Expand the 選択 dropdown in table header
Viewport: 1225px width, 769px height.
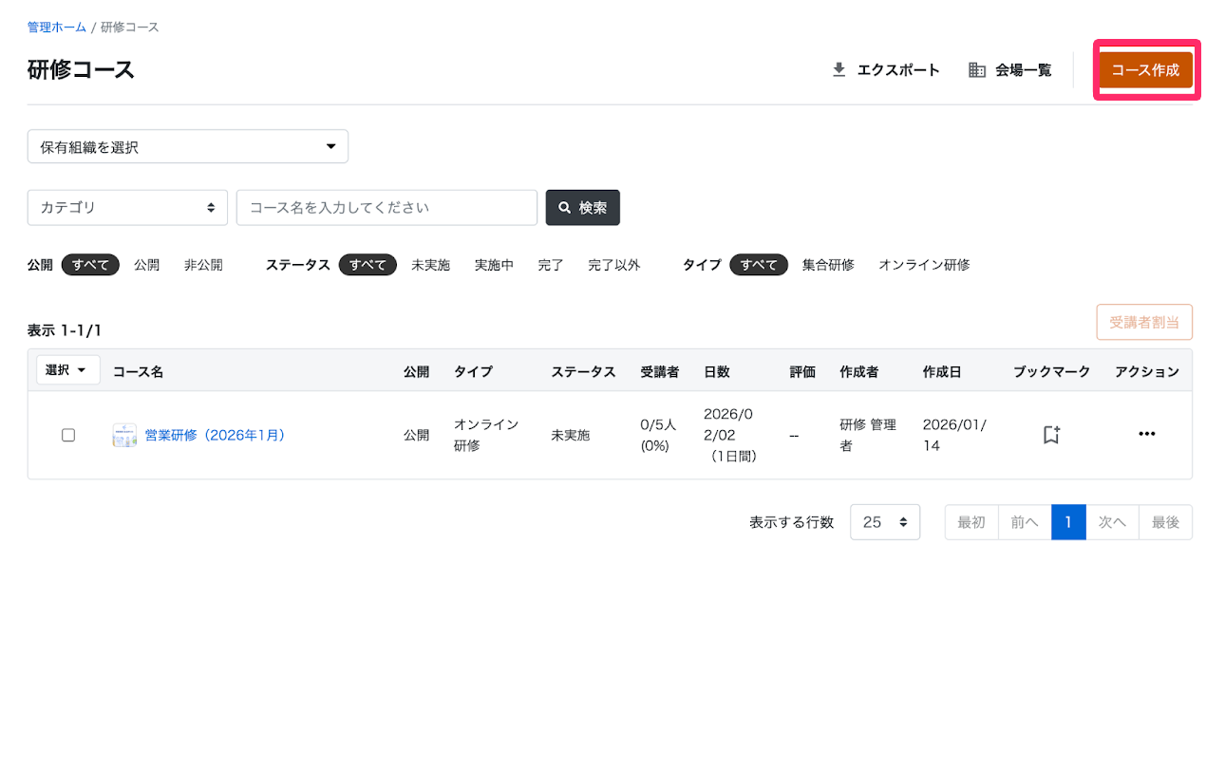tap(68, 370)
